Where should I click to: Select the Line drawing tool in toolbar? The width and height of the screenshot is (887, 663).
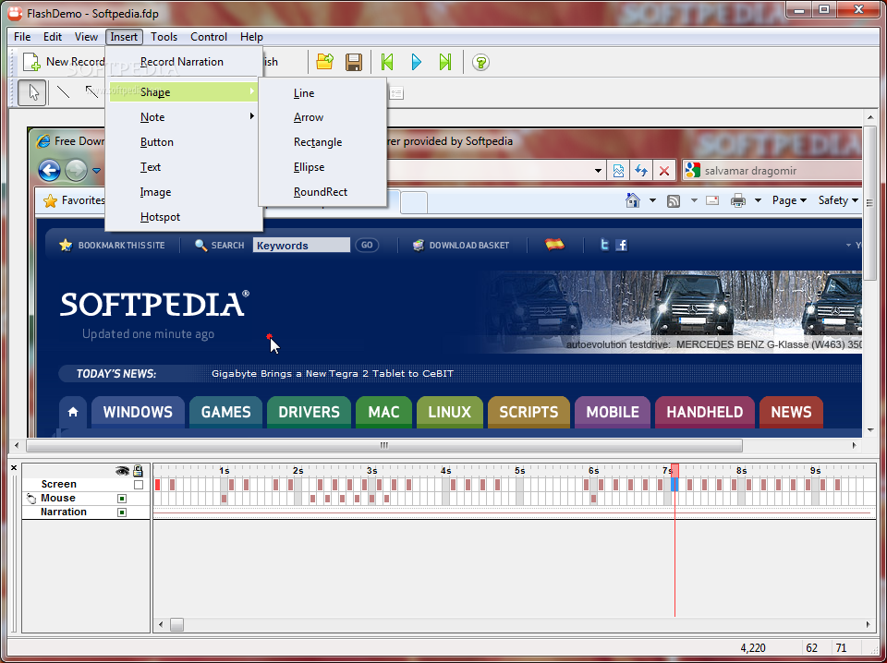64,91
